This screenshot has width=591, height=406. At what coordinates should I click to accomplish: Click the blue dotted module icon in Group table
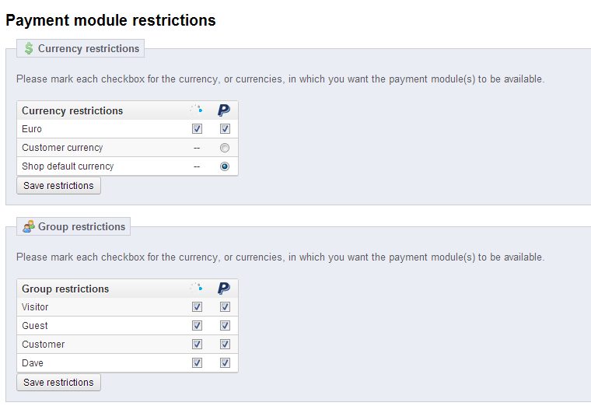click(197, 289)
